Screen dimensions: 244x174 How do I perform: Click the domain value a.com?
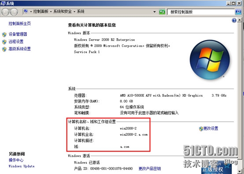point(125,147)
